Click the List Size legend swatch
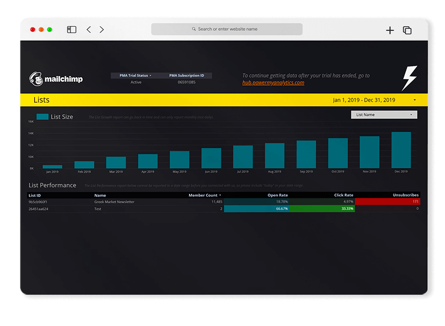This screenshot has width=445, height=326. pyautogui.click(x=42, y=117)
